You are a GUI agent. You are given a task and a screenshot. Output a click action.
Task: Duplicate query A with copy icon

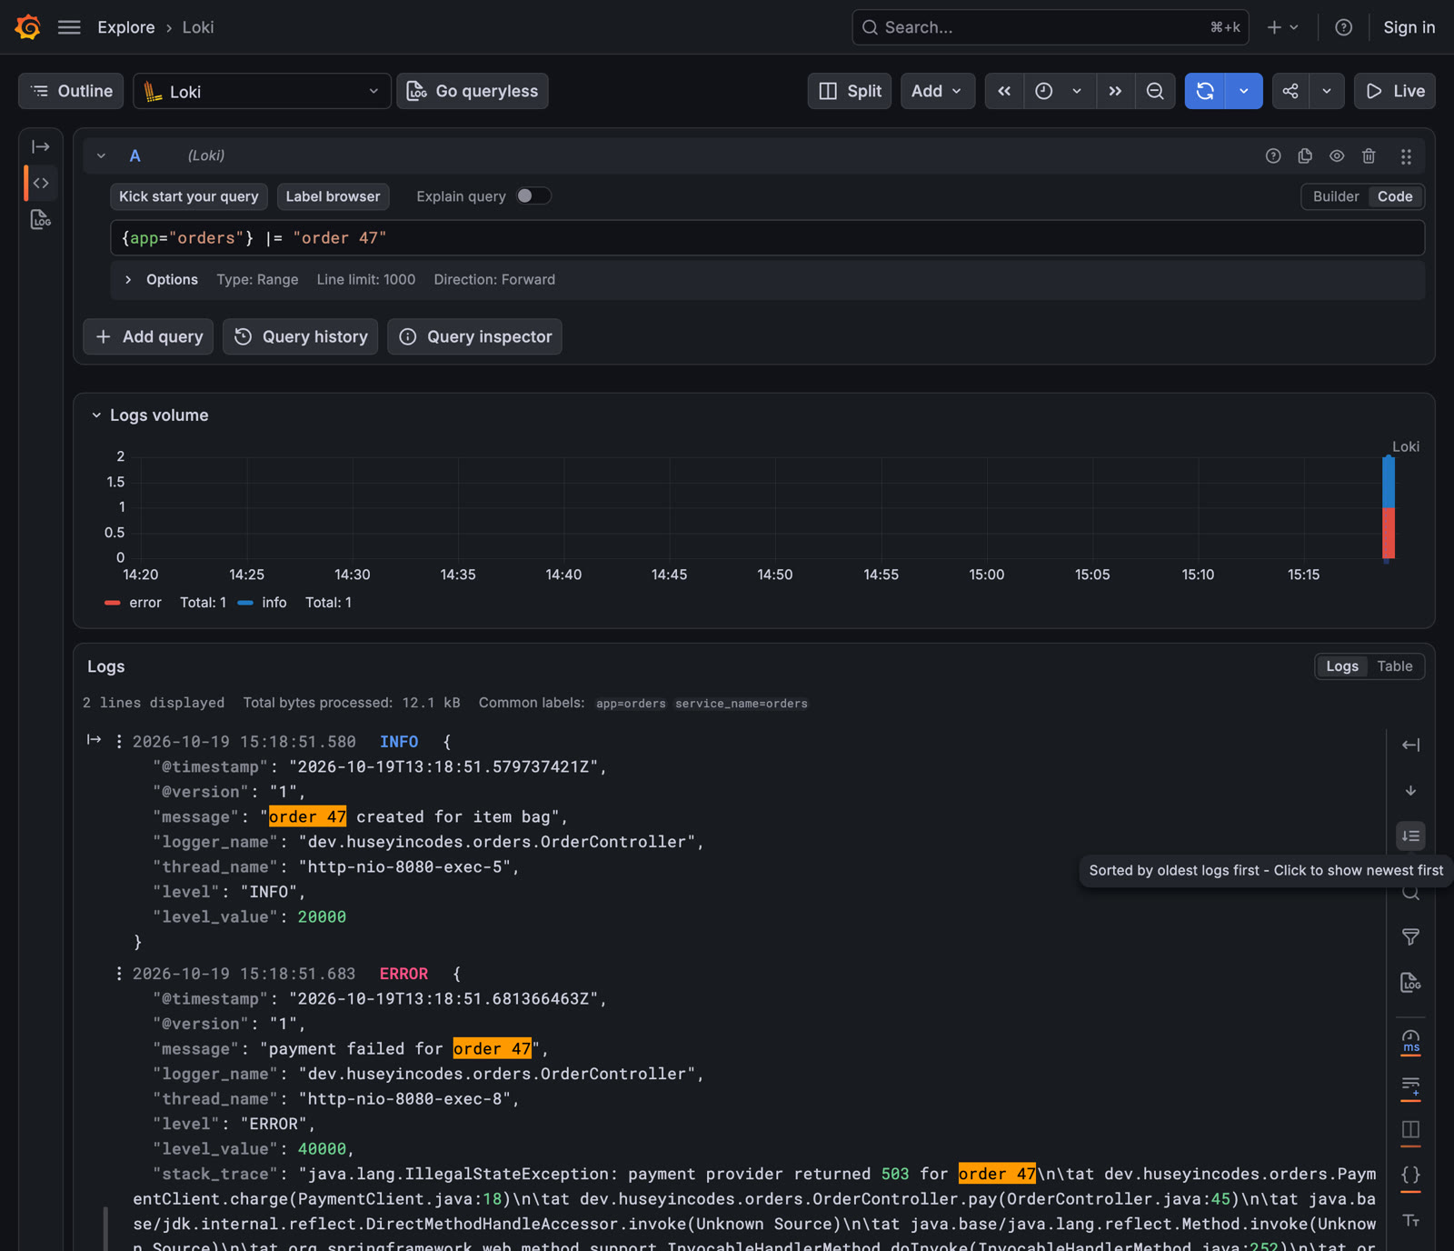1305,156
